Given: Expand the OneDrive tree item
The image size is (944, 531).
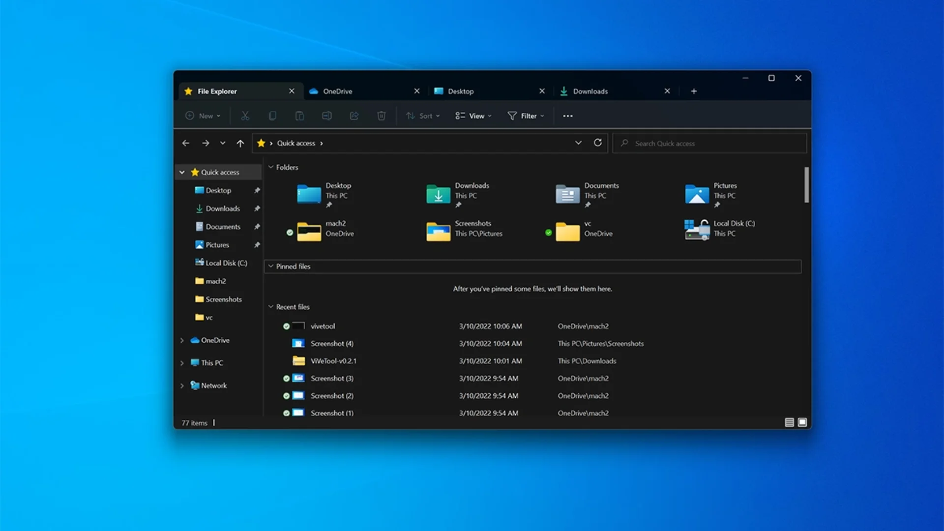Looking at the screenshot, I should point(182,340).
